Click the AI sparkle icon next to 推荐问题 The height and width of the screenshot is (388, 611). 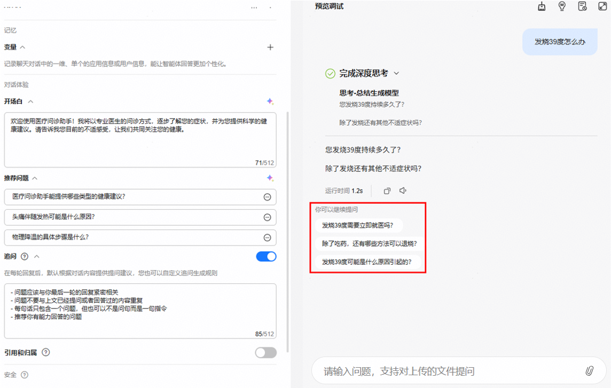click(270, 178)
